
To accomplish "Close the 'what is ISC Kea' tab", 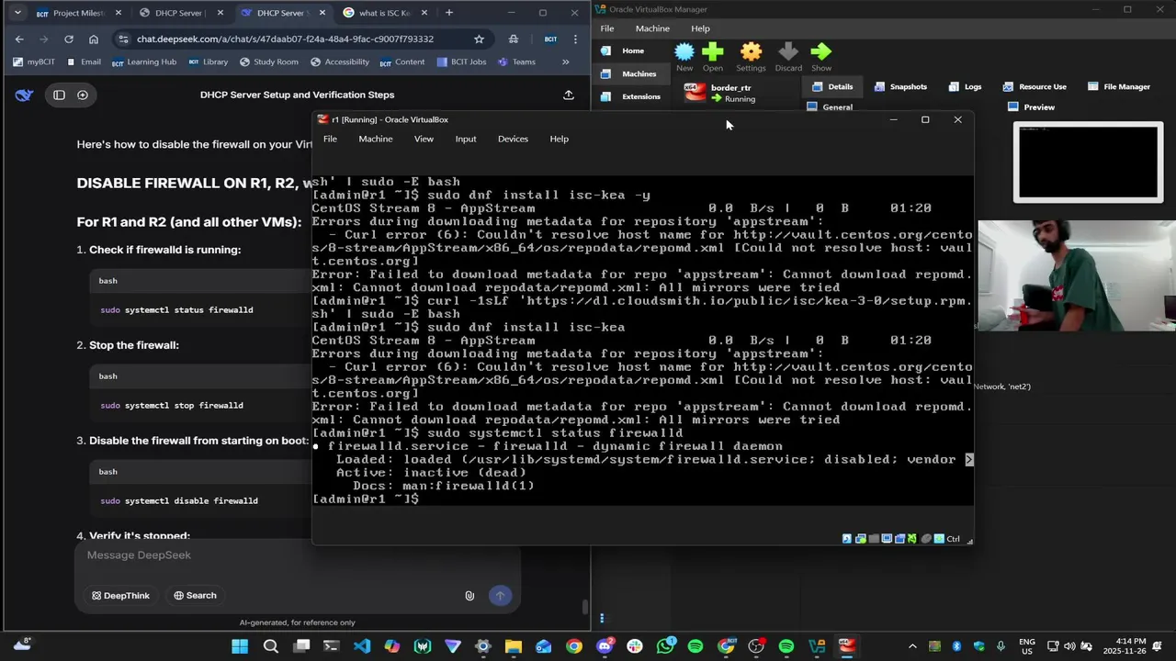I will click(423, 13).
